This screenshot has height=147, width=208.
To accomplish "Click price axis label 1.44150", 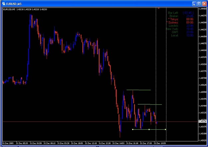I will tap(203, 37).
